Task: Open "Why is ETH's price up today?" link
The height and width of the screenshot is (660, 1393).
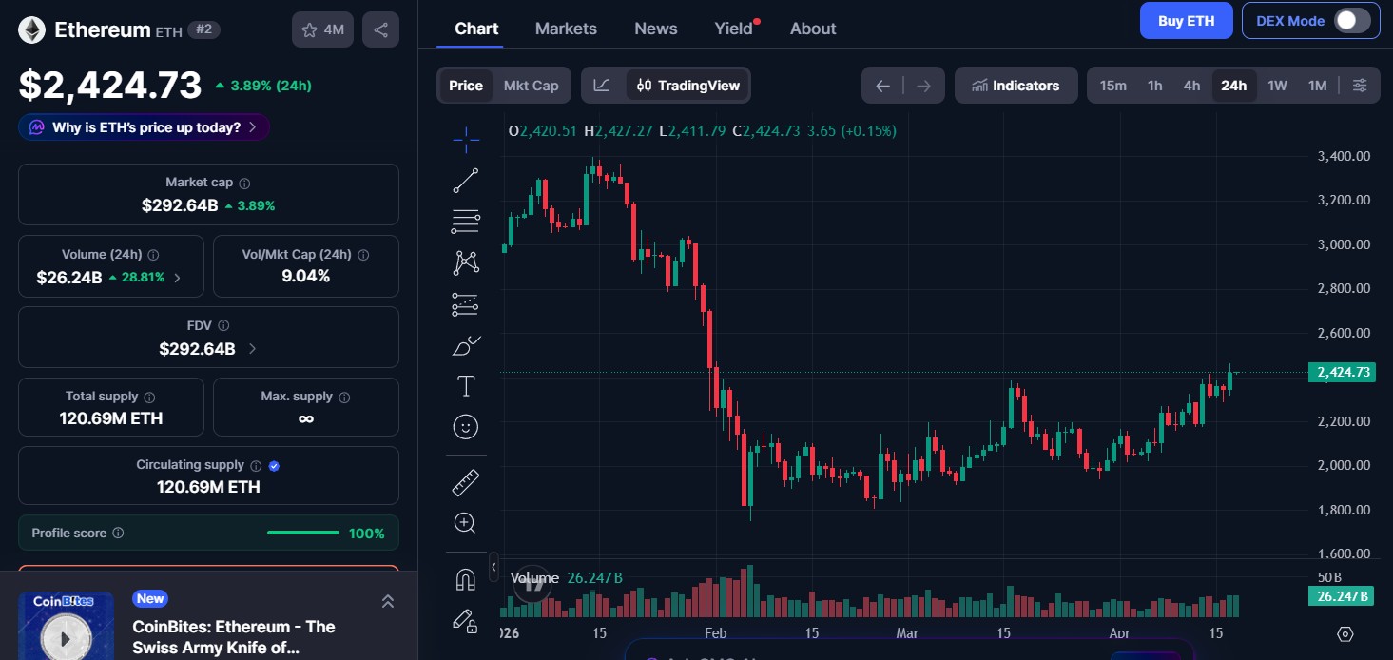Action: 143,126
